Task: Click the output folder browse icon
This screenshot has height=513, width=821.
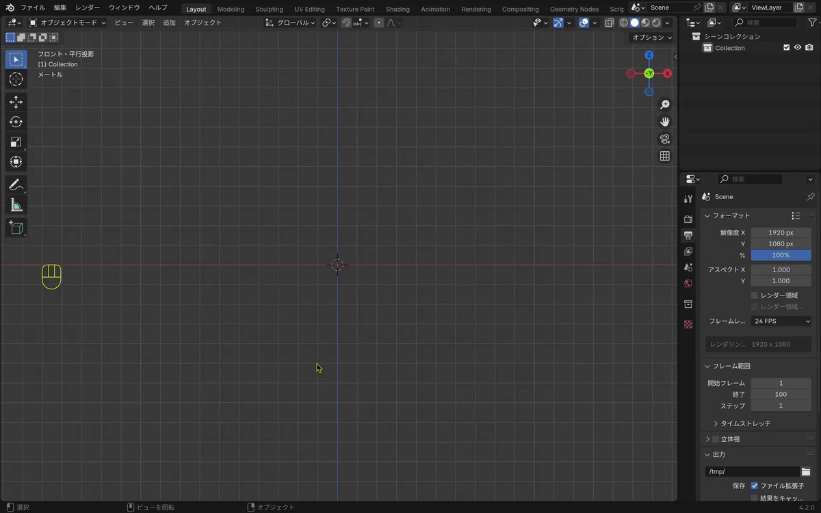Action: [806, 471]
